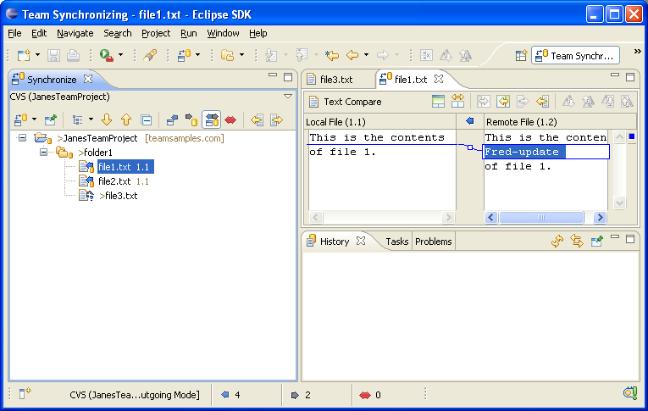The image size is (648, 411).
Task: Click Commit All Outgoing Changes icon
Action: 276,119
